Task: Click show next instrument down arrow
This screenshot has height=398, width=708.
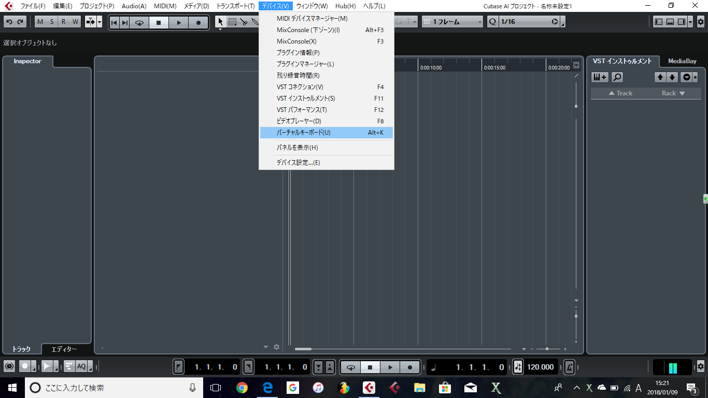Action: (x=672, y=77)
